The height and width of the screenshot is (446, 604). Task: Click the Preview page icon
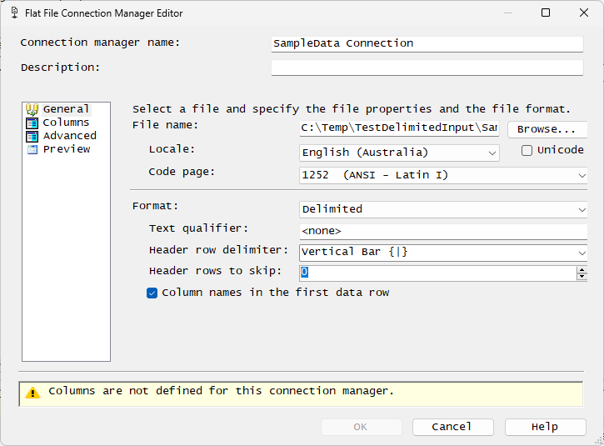pyautogui.click(x=32, y=149)
